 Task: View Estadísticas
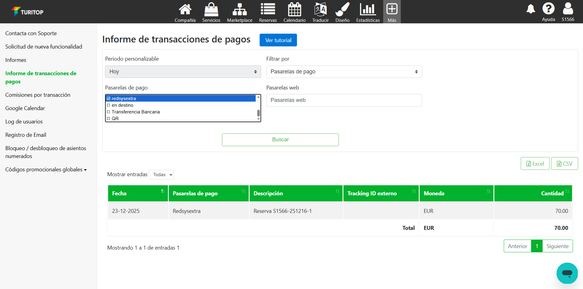(x=368, y=12)
